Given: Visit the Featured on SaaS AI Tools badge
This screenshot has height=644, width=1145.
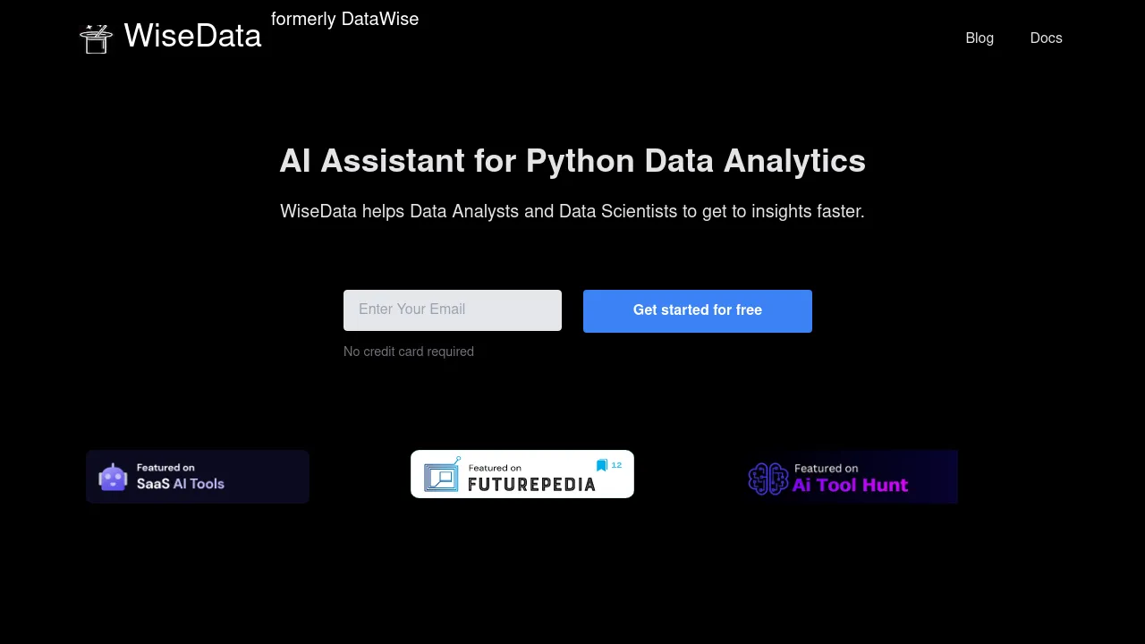Looking at the screenshot, I should [197, 476].
